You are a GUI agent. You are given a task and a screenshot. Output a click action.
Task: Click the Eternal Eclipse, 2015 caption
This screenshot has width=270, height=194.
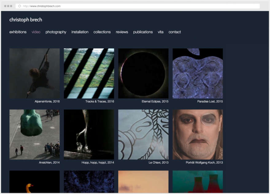[155, 102]
